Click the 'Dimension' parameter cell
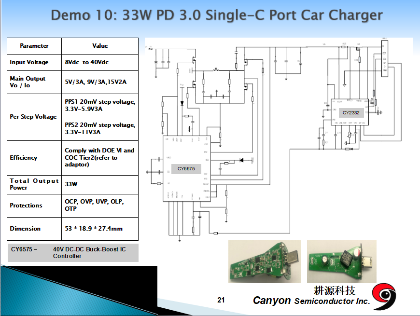This screenshot has width=420, height=316. (x=34, y=229)
